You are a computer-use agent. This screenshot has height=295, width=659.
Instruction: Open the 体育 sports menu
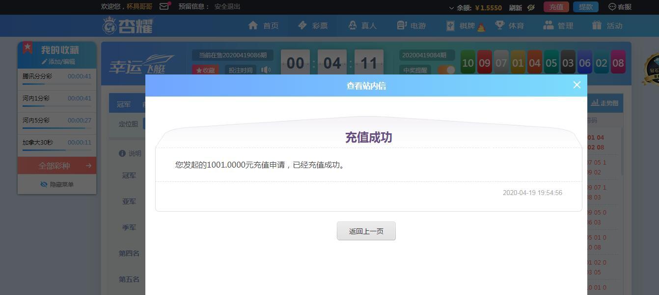(509, 25)
